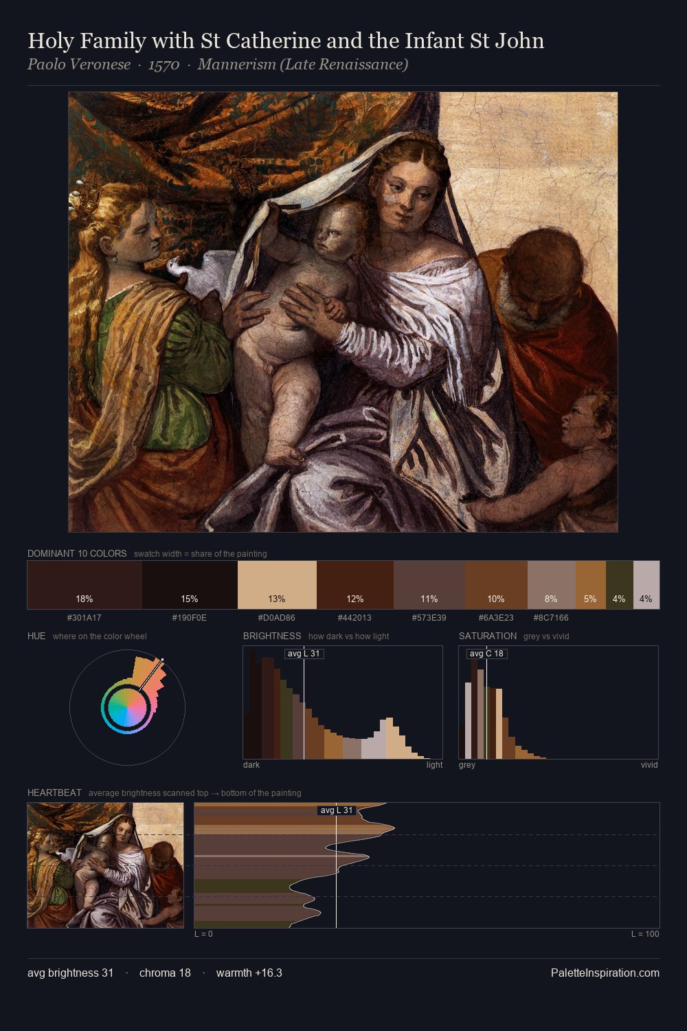The image size is (687, 1031).
Task: Click the #8C7166 hex label
Action: coord(551,618)
